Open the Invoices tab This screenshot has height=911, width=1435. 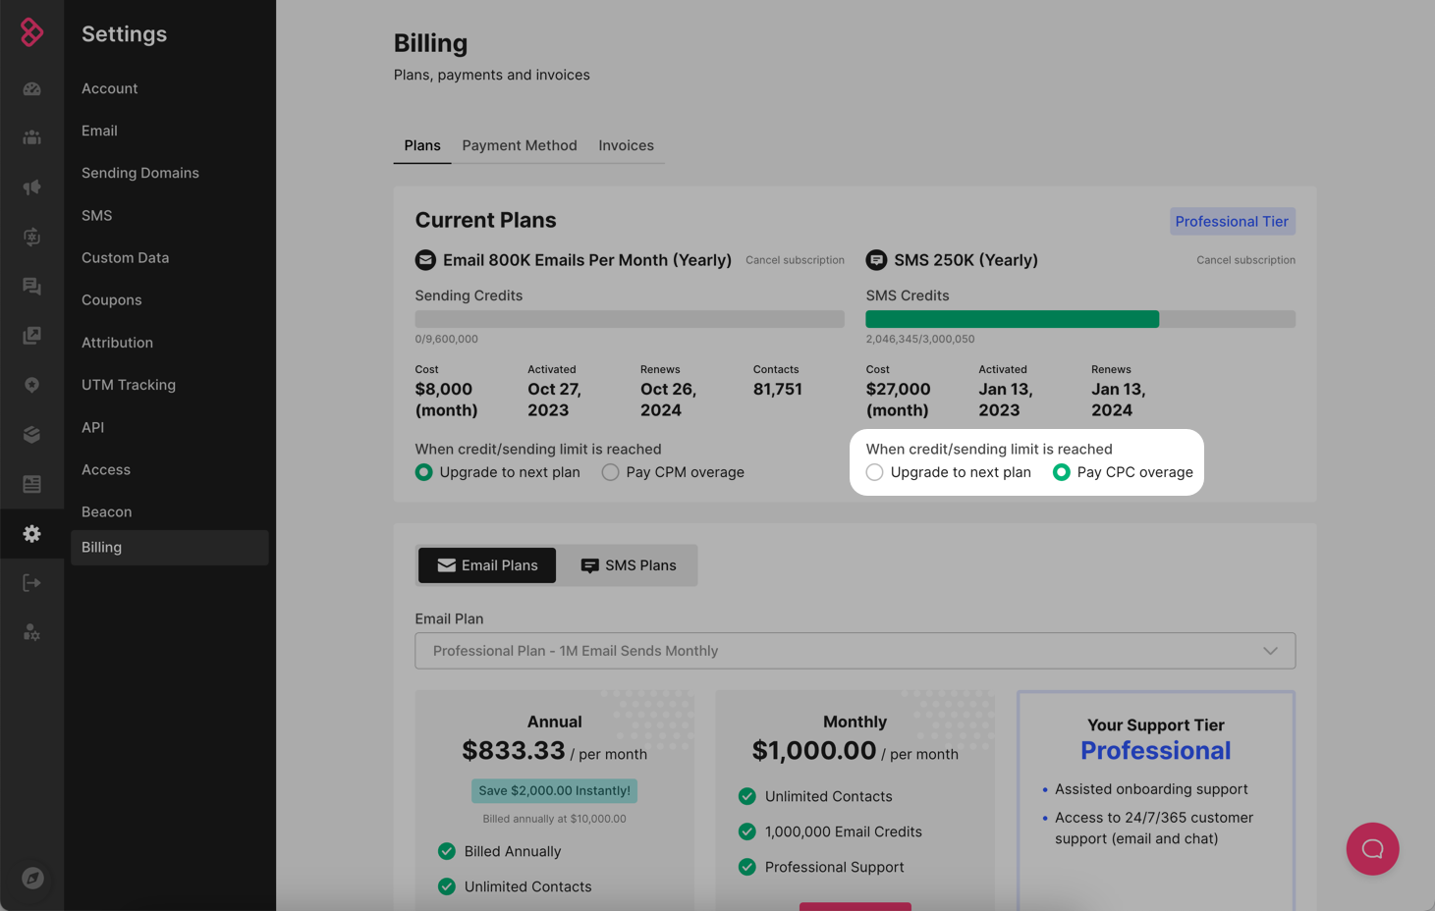(x=626, y=145)
